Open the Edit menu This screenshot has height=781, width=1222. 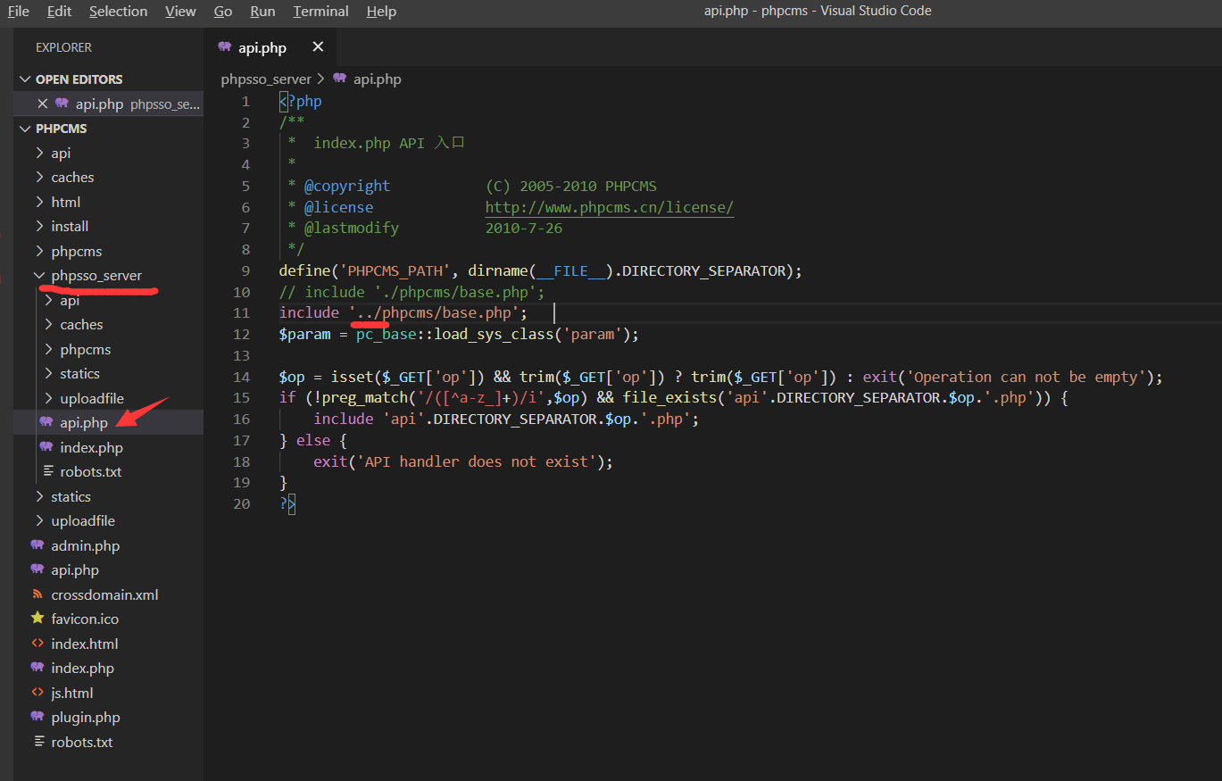(x=59, y=12)
